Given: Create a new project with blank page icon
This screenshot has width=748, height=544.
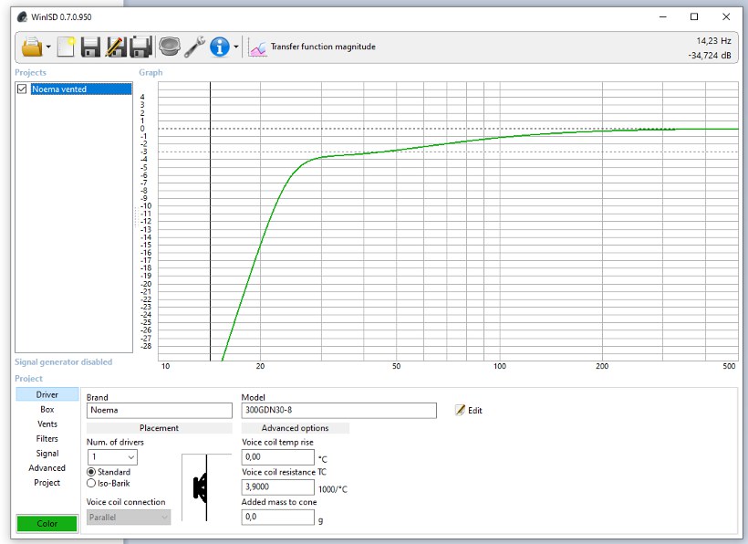Looking at the screenshot, I should click(x=66, y=47).
